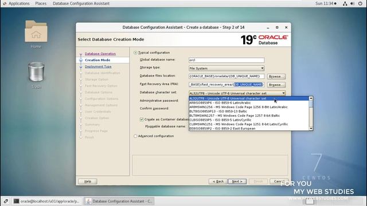Open the Places menu
Image resolution: width=367 pixels, height=206 pixels.
tap(41, 3)
